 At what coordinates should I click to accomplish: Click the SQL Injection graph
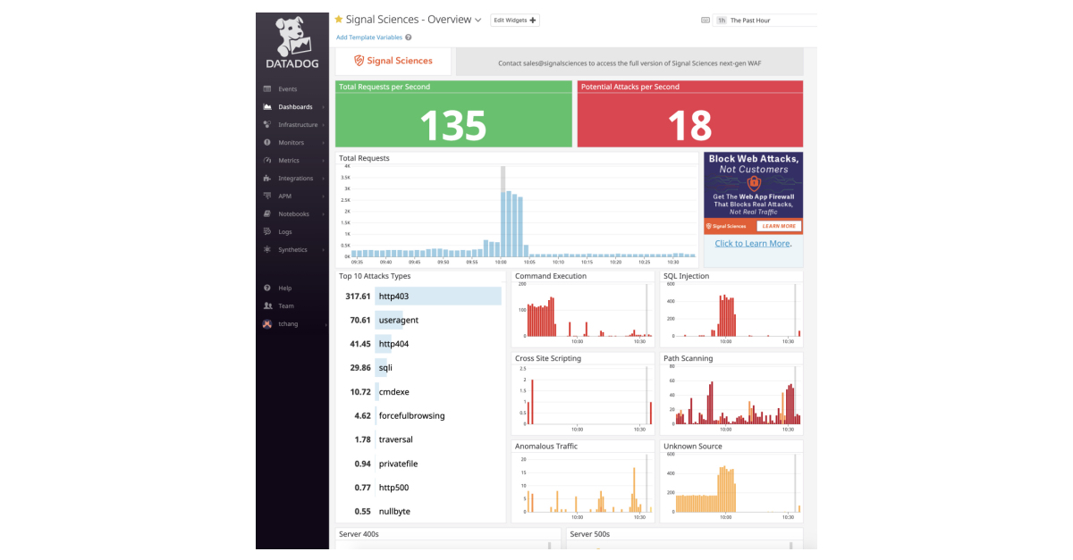731,309
